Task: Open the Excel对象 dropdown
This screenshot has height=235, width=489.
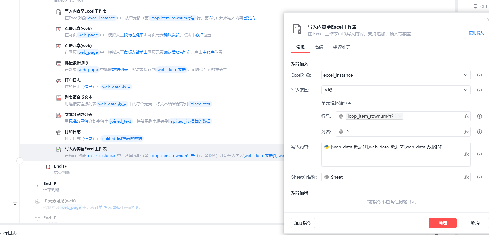Action: coord(396,75)
